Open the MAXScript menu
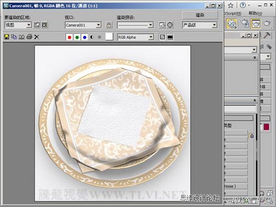Screen dimensions: 276x207 233,13
